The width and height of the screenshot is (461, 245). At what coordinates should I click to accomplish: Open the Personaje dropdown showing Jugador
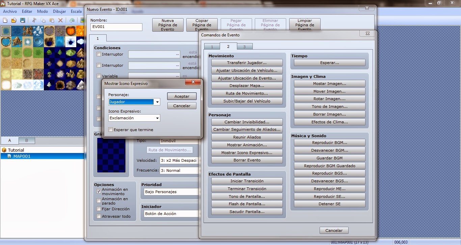157,102
